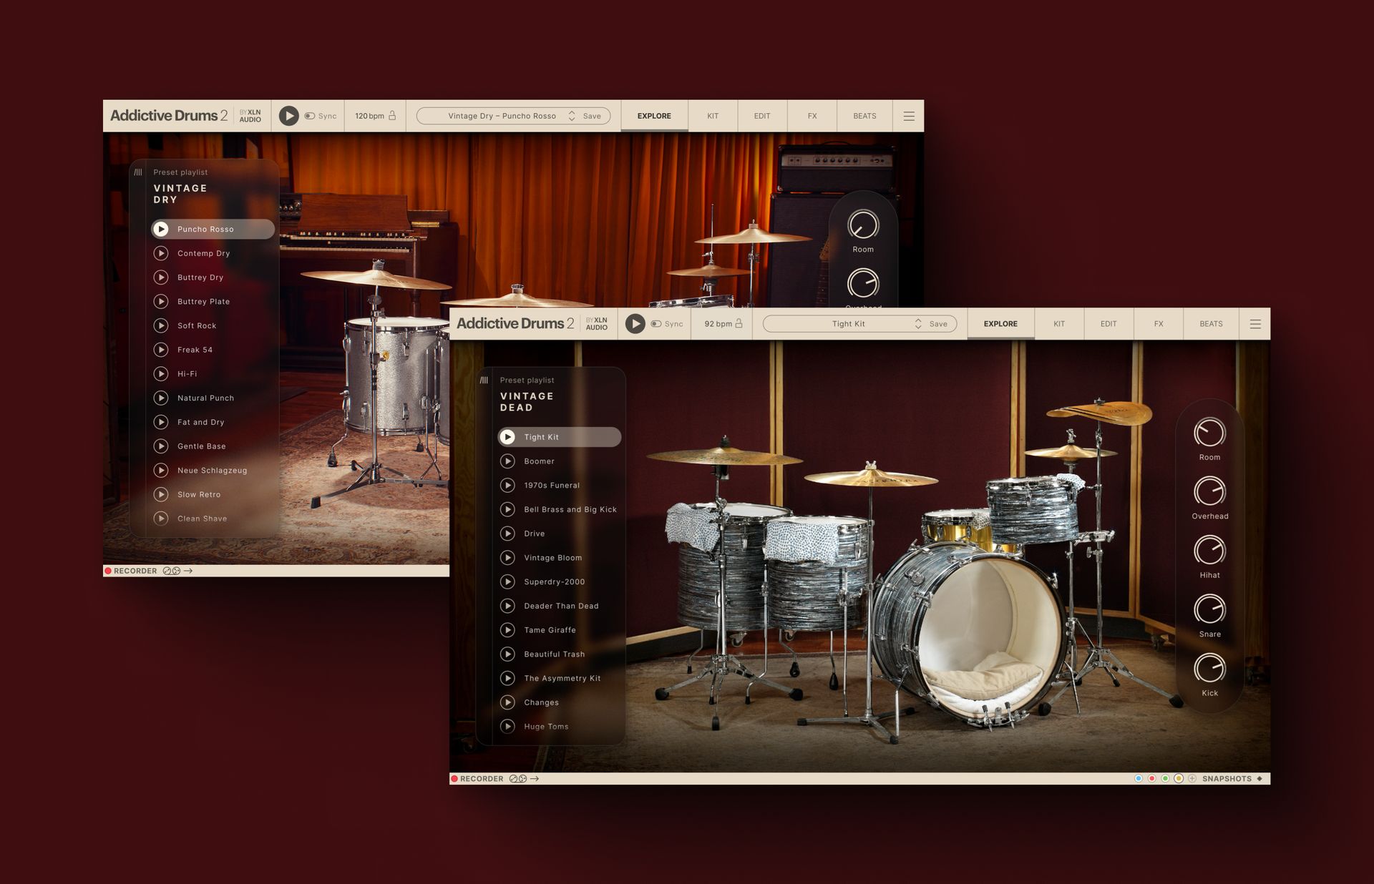The image size is (1374, 884).
Task: Click the Snare knob
Action: click(1209, 609)
